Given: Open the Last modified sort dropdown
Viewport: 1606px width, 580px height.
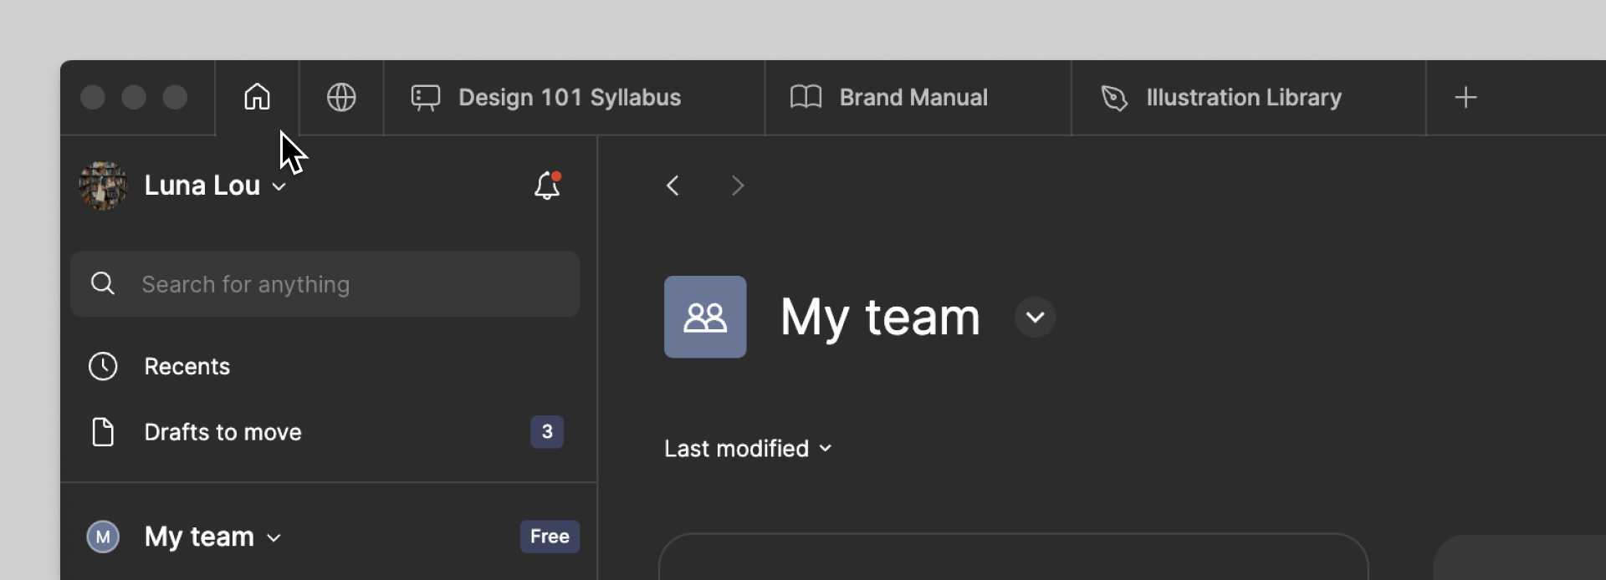Looking at the screenshot, I should coord(748,449).
